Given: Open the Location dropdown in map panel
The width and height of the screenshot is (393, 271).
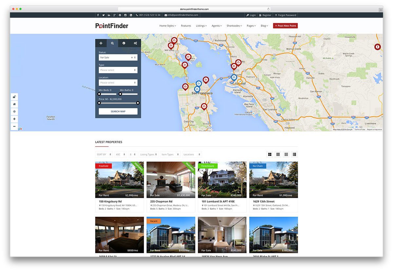Looking at the screenshot, I should 118,83.
